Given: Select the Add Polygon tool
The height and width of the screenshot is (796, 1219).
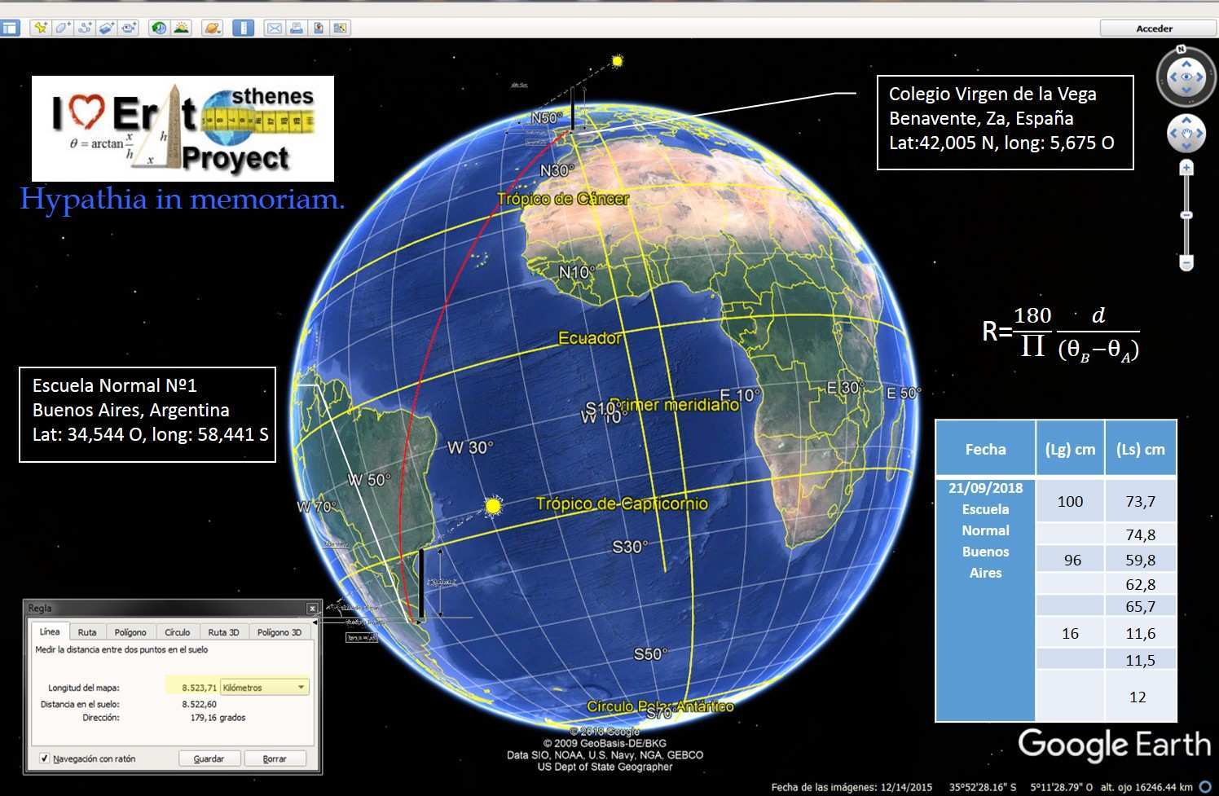Looking at the screenshot, I should [63, 29].
